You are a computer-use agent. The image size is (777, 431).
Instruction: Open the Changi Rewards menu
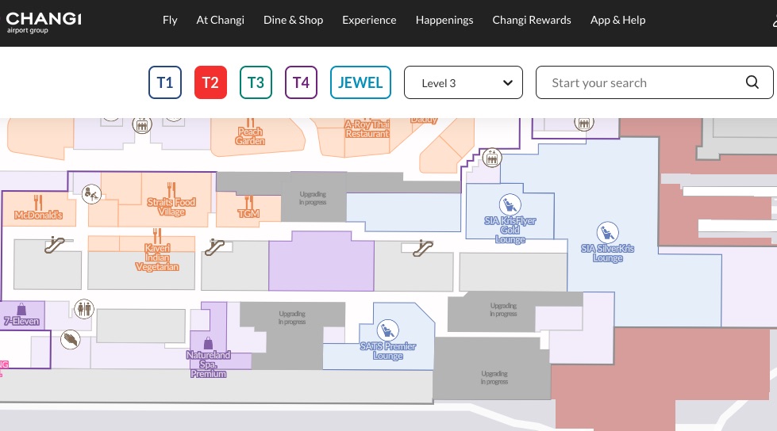[532, 21]
